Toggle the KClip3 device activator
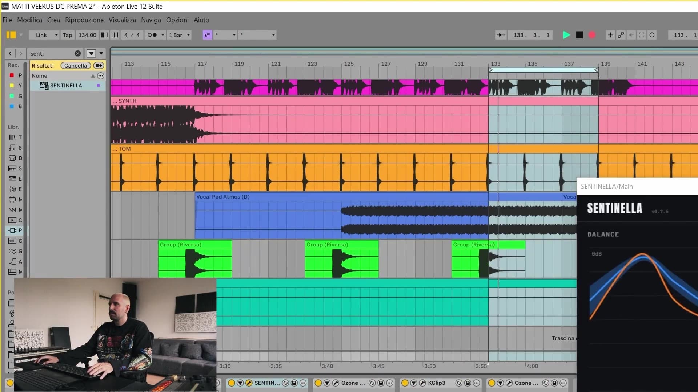 pyautogui.click(x=405, y=383)
